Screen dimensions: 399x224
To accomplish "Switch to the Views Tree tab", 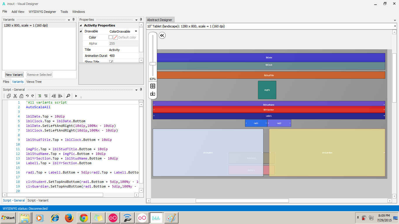I will pyautogui.click(x=34, y=82).
